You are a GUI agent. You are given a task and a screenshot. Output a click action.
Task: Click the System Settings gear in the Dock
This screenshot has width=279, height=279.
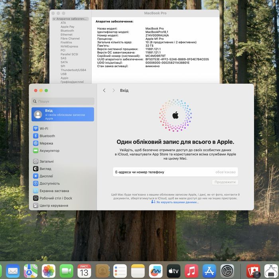[227, 271]
